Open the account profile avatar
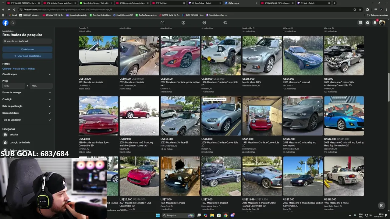 click(382, 23)
